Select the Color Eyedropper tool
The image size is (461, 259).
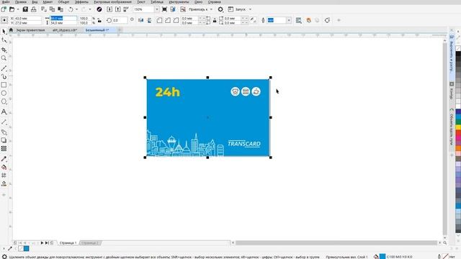[4, 159]
